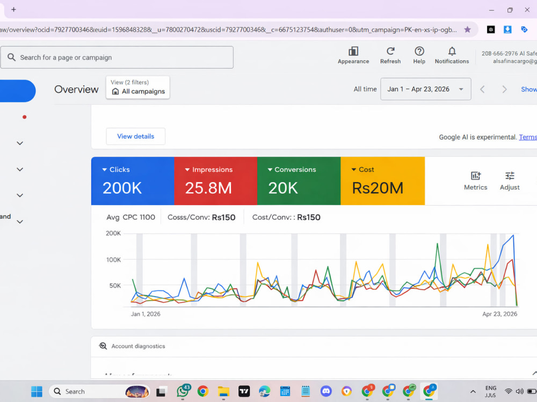Open the Terms link
The width and height of the screenshot is (537, 402).
pos(528,137)
